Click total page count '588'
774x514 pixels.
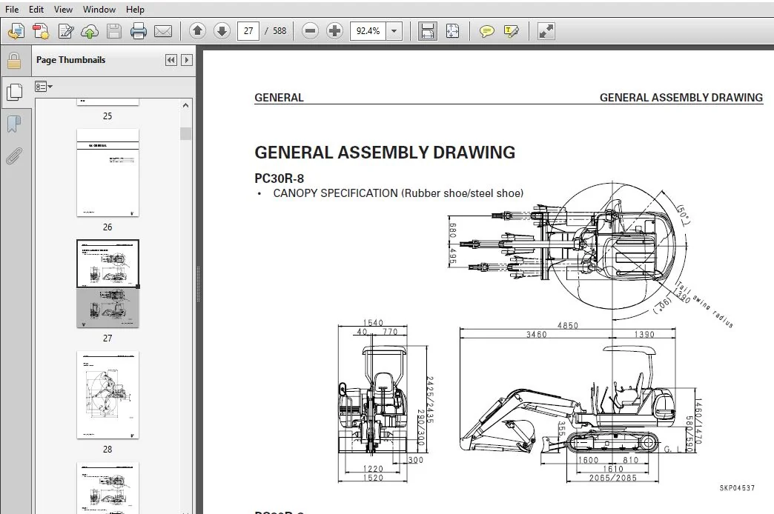279,31
